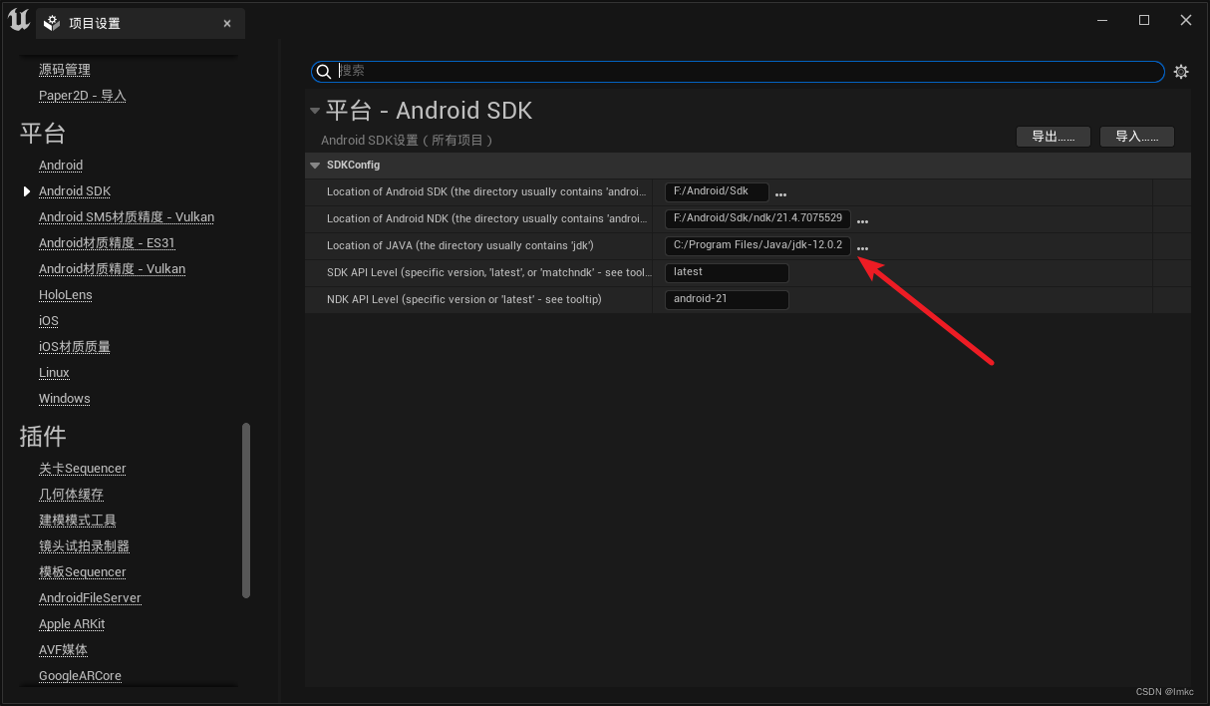Browse for Android NDK folder with ellipsis
Viewport: 1210px width, 706px height.
click(863, 221)
